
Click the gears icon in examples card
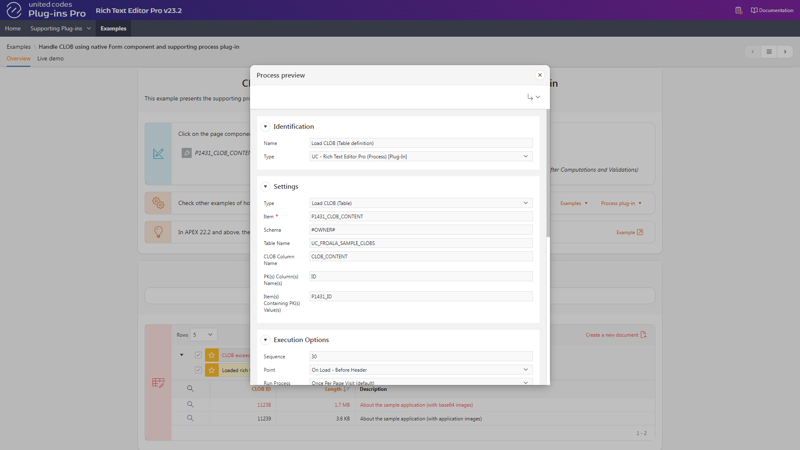[x=158, y=203]
